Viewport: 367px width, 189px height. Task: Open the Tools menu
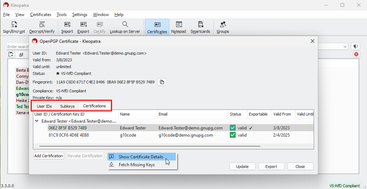click(62, 15)
